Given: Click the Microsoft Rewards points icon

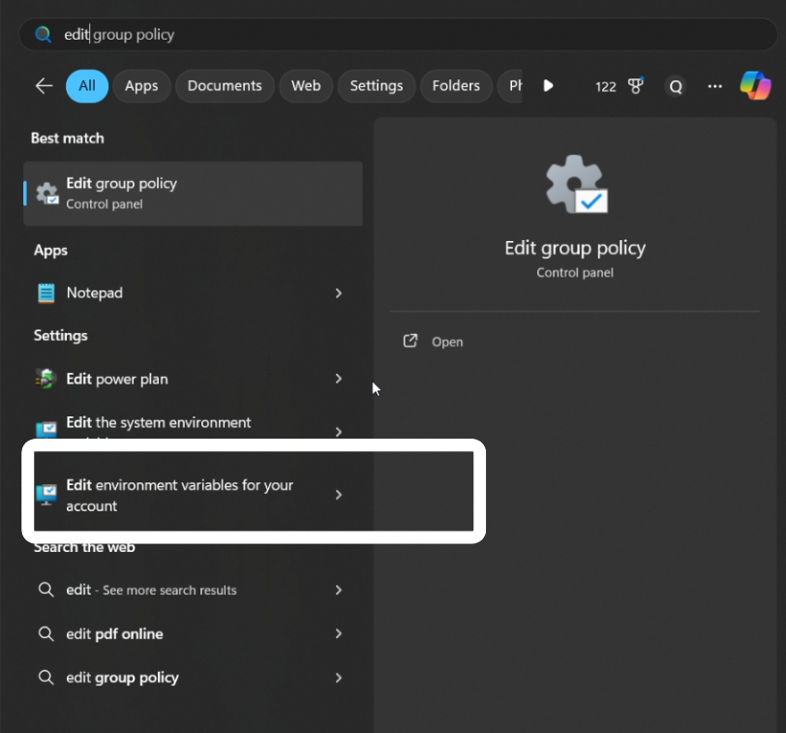Looking at the screenshot, I should (636, 86).
